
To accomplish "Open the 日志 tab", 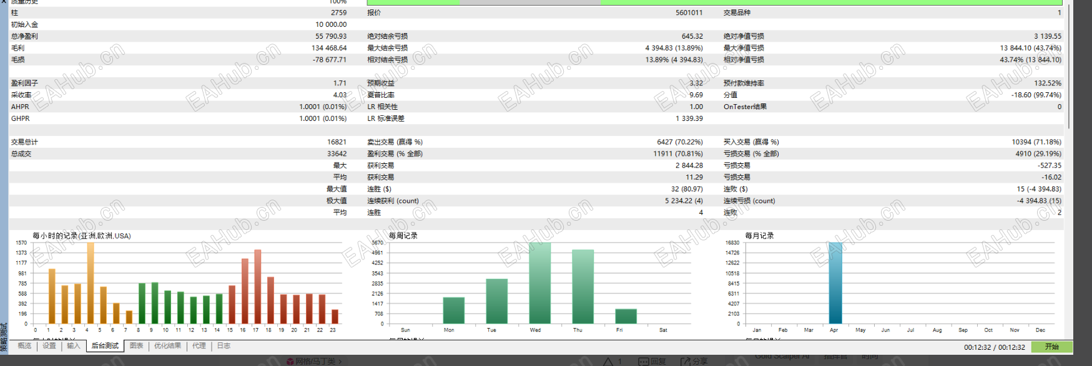I will pyautogui.click(x=224, y=346).
